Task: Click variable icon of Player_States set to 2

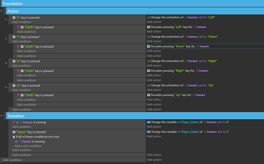Action: pos(148,132)
